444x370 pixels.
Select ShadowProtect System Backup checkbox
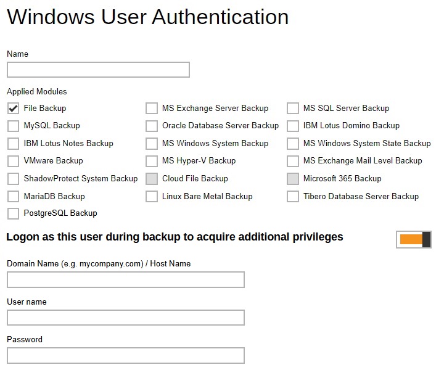[14, 179]
